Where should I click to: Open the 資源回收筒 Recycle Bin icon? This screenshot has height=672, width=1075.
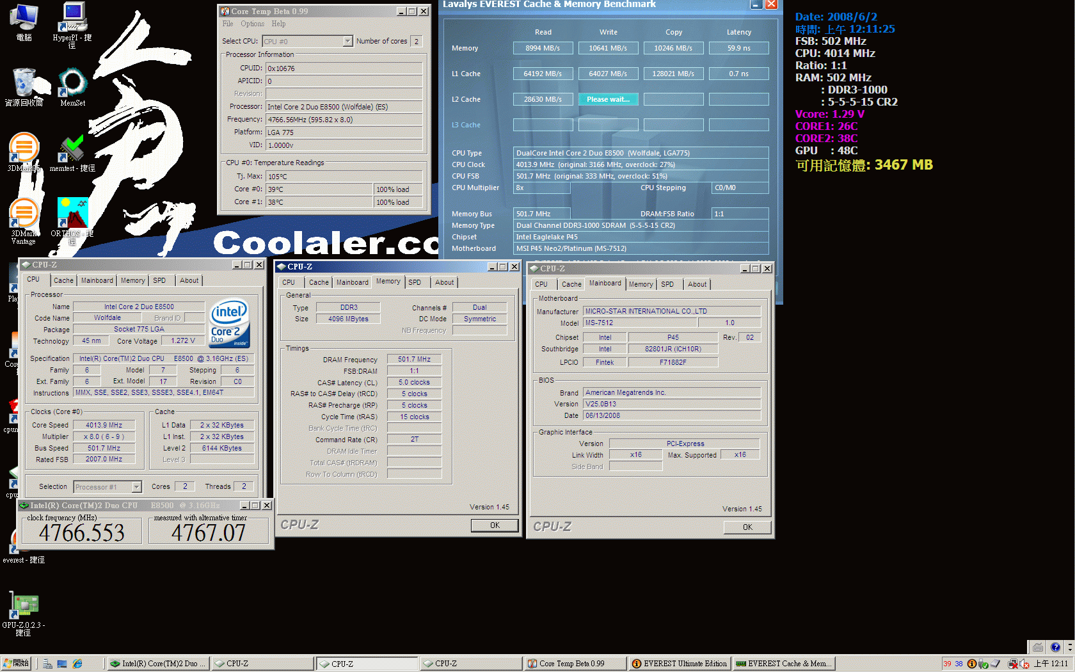coord(24,86)
